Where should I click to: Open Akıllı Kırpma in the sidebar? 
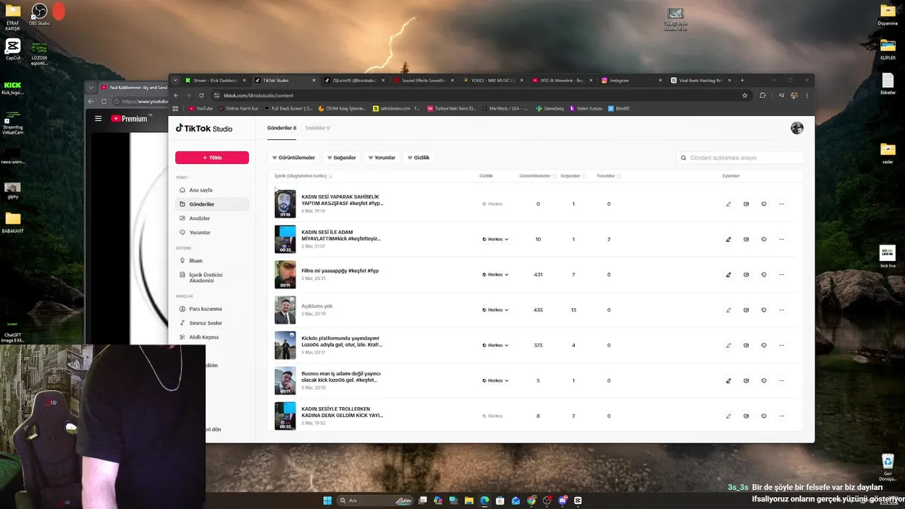tap(212, 337)
